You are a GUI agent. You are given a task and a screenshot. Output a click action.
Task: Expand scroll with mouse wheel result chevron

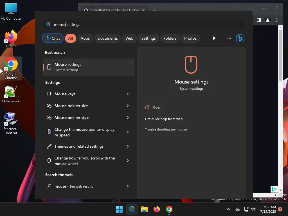coord(128,161)
